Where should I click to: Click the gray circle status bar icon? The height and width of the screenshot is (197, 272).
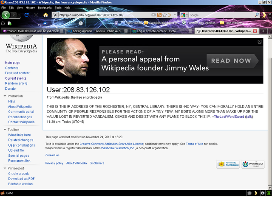point(249,193)
